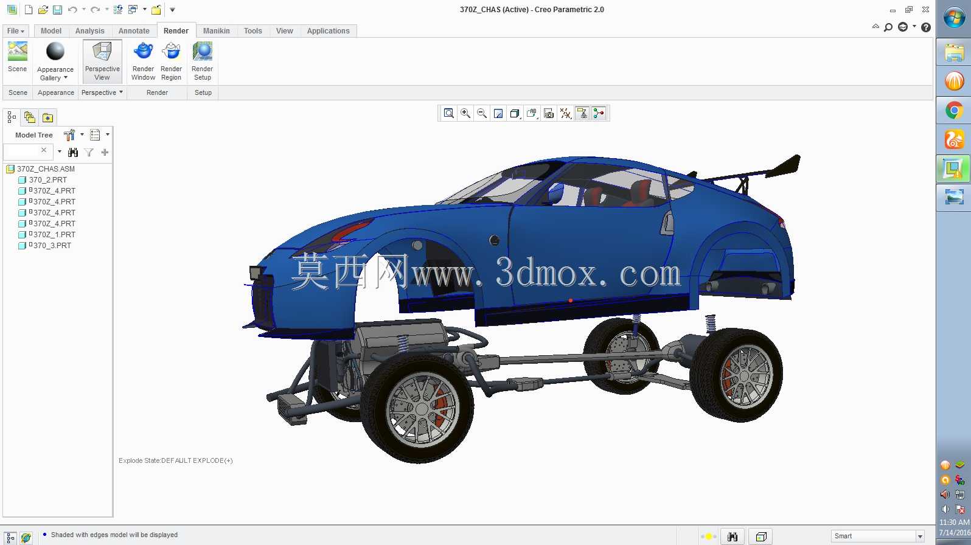Launch Google Chrome from taskbar
971x545 pixels.
(x=954, y=111)
